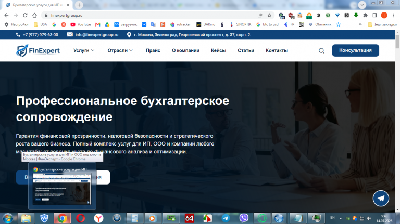The height and width of the screenshot is (224, 400).
Task: Click the Консультация button
Action: pyautogui.click(x=355, y=50)
